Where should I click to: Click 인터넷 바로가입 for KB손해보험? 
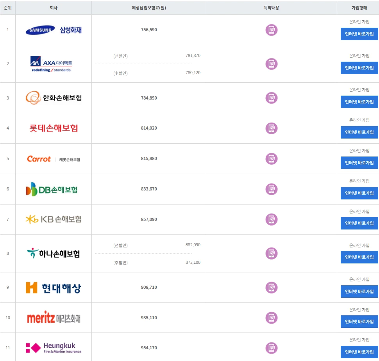click(359, 223)
